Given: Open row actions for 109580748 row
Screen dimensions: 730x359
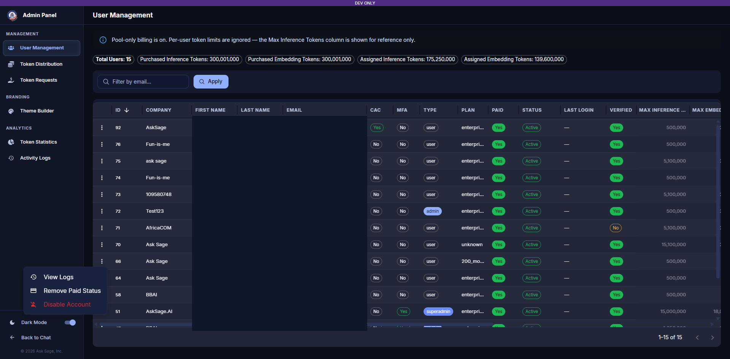Looking at the screenshot, I should pyautogui.click(x=102, y=195).
